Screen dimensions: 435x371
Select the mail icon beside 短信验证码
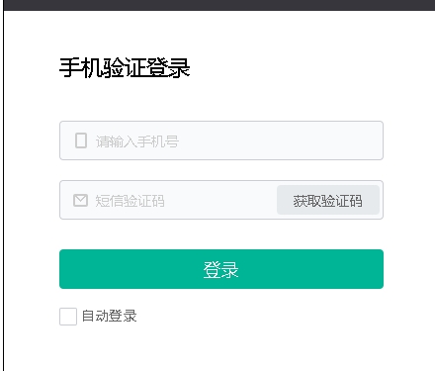coord(80,200)
